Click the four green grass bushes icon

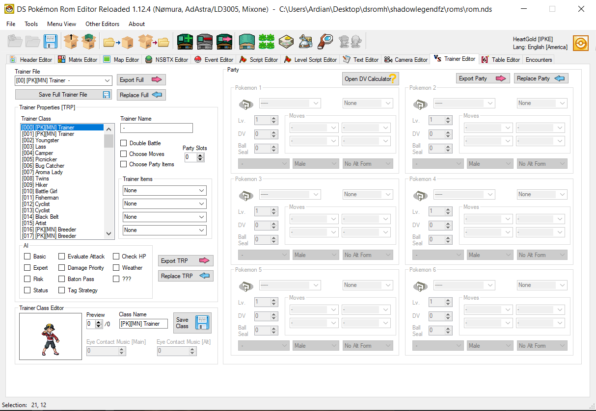[267, 42]
